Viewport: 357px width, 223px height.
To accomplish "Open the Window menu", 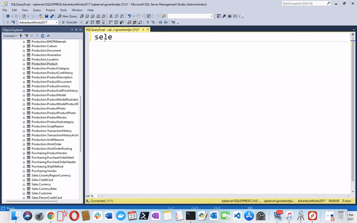I will tap(77, 10).
